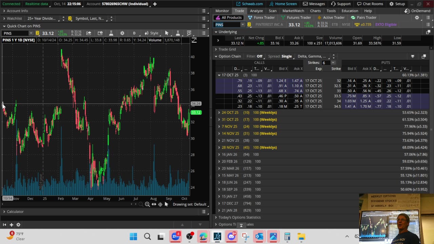Screen dimensions: 434x244
Task: Open chart settings gear in Quick Chart toolbar
Action: click(x=122, y=33)
